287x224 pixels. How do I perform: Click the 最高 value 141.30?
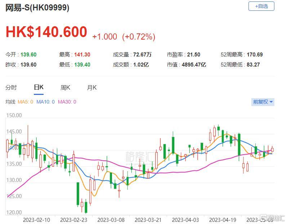[x=82, y=54]
